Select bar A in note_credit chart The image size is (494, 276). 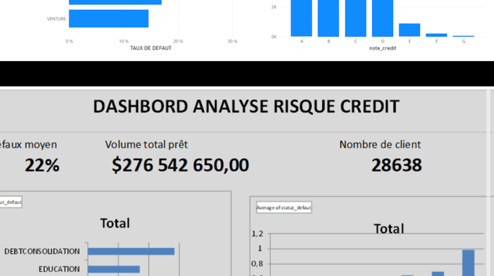tap(301, 18)
